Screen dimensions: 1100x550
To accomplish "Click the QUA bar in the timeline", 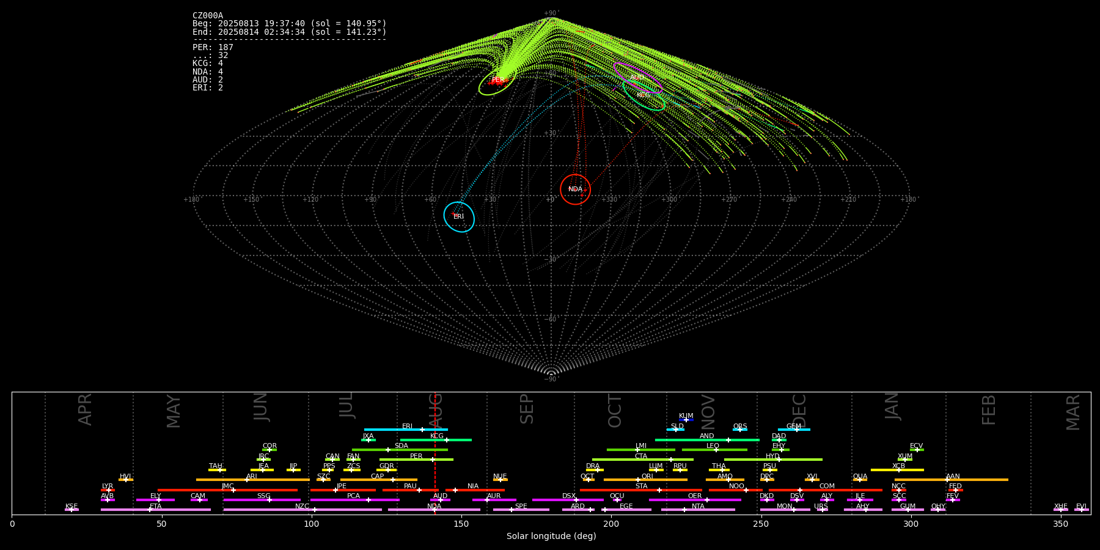I will coord(860,479).
